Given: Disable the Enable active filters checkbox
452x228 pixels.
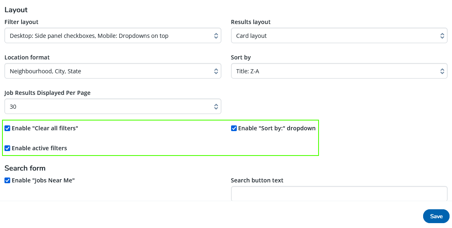Looking at the screenshot, I should (7, 148).
